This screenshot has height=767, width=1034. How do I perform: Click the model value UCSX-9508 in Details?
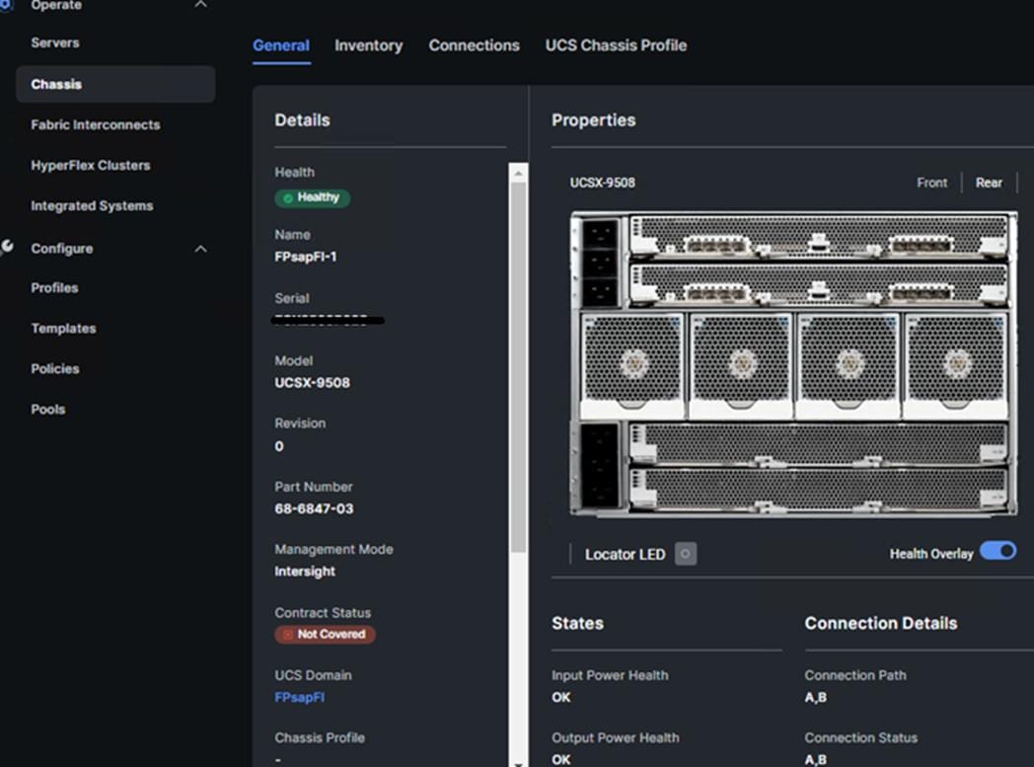click(312, 383)
